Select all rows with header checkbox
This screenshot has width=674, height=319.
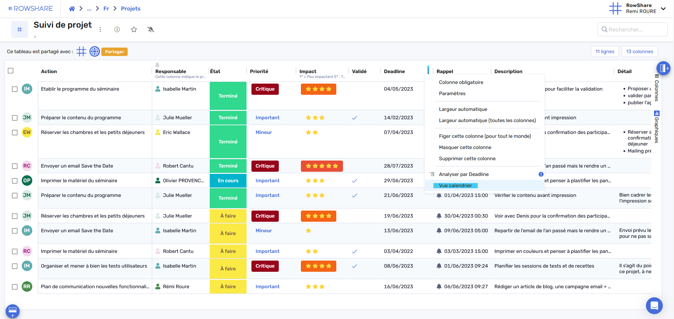point(11,71)
